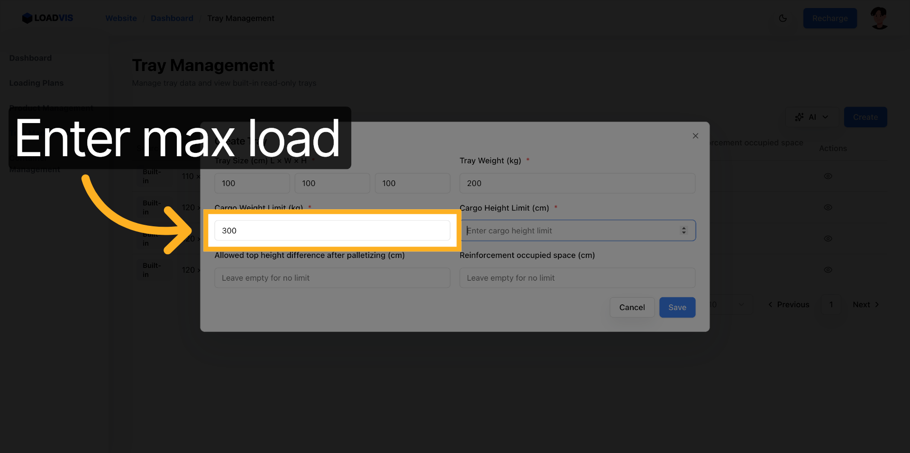
Task: Close the Create Tray dialog
Action: coord(695,136)
